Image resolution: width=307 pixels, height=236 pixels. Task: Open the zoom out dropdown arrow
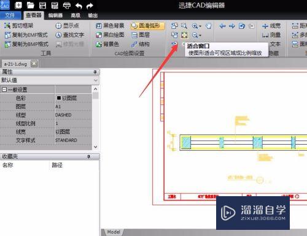coord(200,36)
